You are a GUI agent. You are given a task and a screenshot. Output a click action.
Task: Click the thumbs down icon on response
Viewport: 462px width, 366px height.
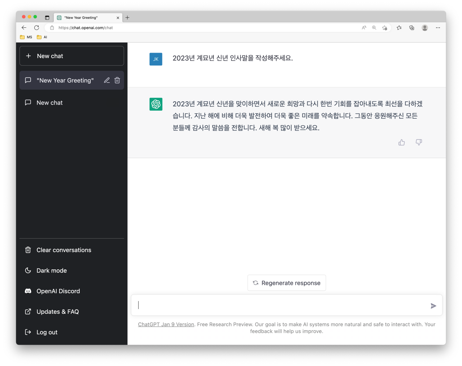[x=419, y=142]
